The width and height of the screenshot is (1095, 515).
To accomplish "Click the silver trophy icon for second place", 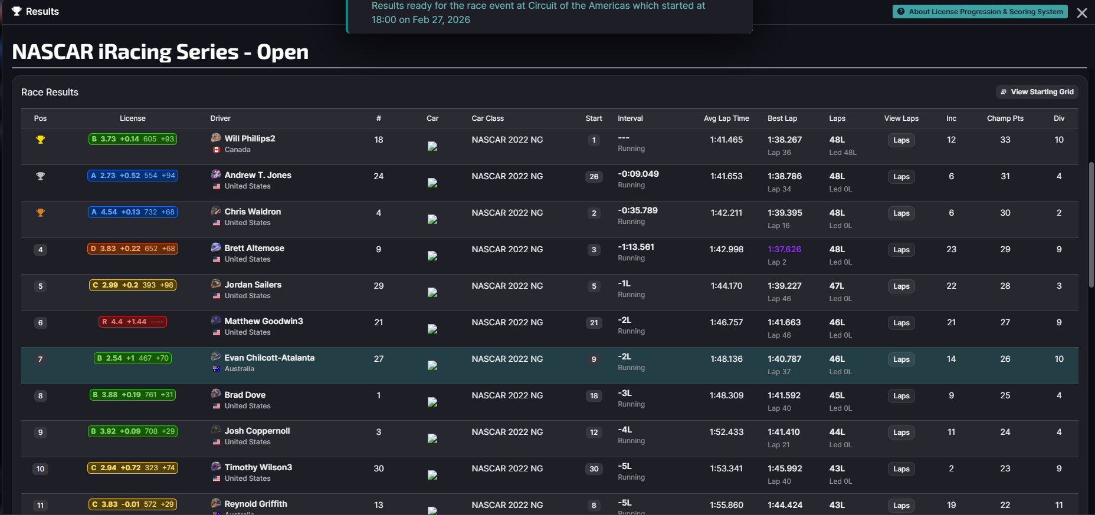I will pyautogui.click(x=40, y=176).
